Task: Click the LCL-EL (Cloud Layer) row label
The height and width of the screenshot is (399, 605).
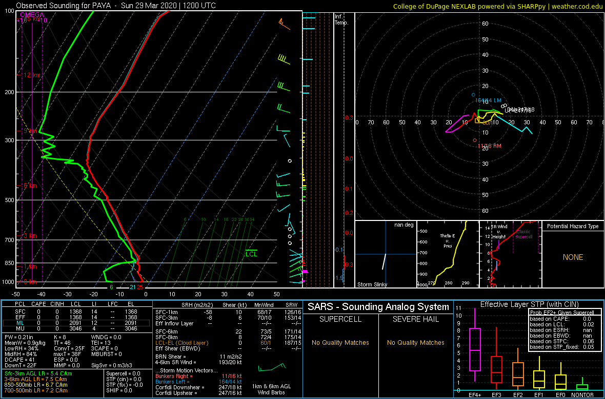Action: point(181,343)
